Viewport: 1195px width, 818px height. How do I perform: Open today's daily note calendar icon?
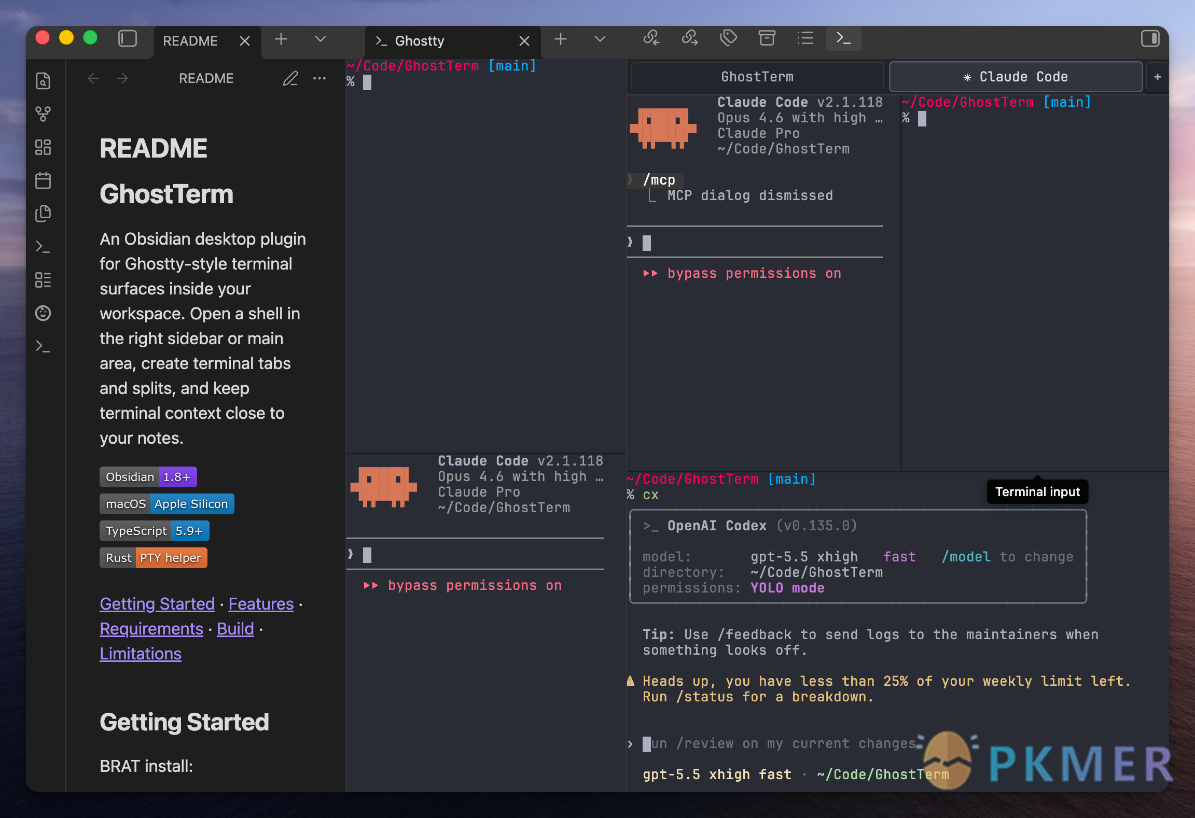pos(43,180)
